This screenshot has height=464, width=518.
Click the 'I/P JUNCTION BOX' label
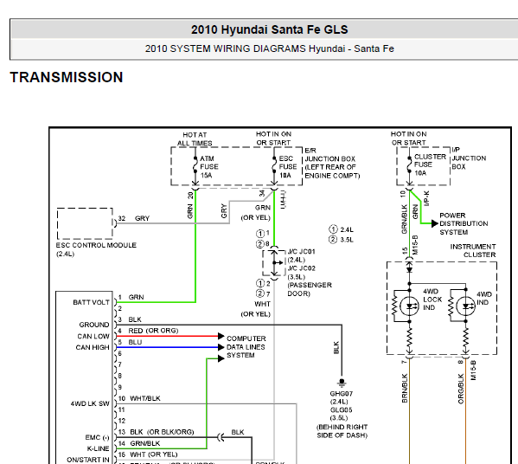469,158
